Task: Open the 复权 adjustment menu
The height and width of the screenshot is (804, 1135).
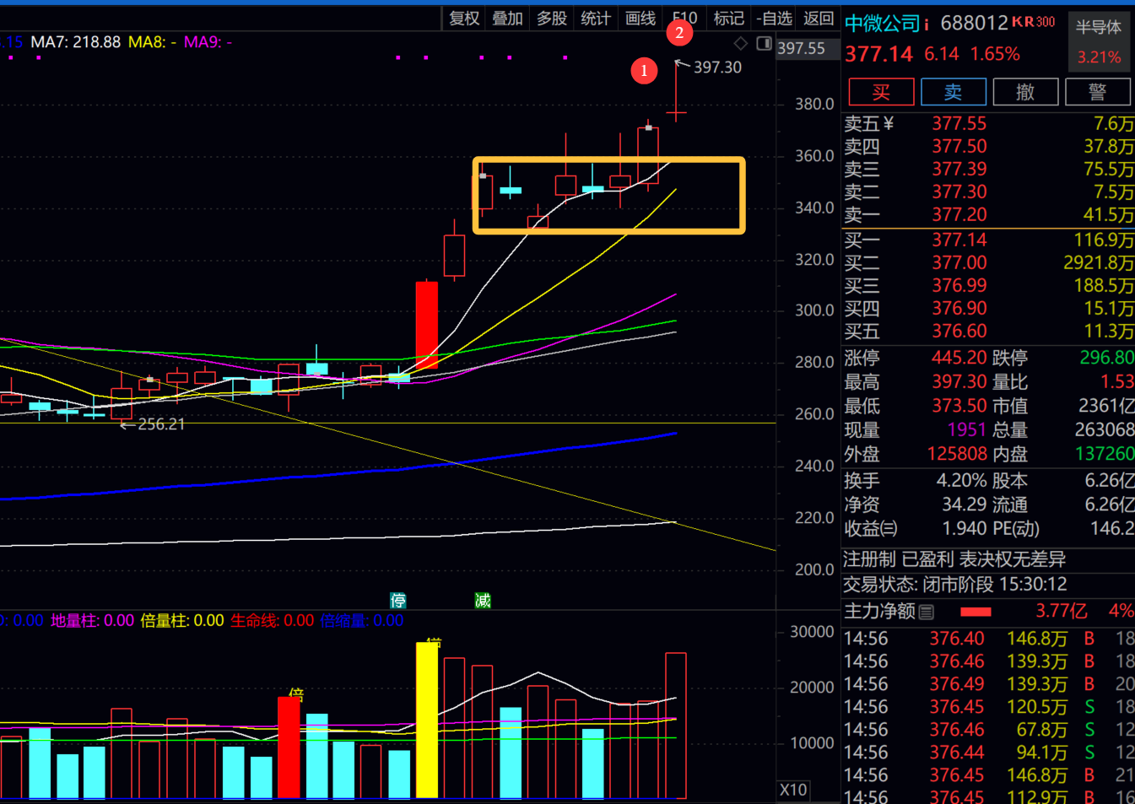Action: 464,18
